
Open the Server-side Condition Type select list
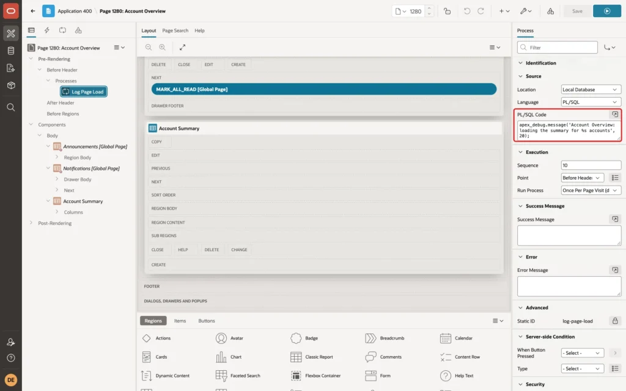583,368
